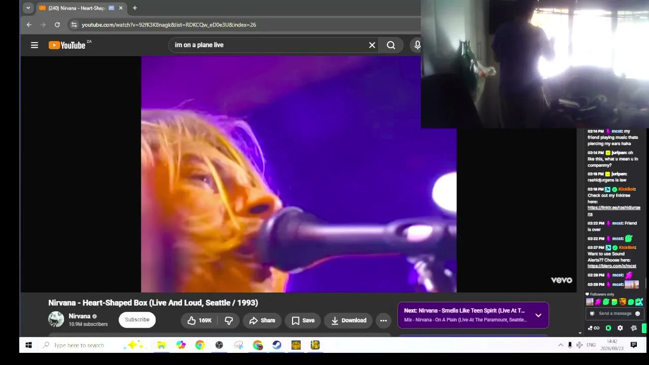Close the Nirvana Heart-Shaped Box tab
The image size is (649, 365).
tap(121, 8)
